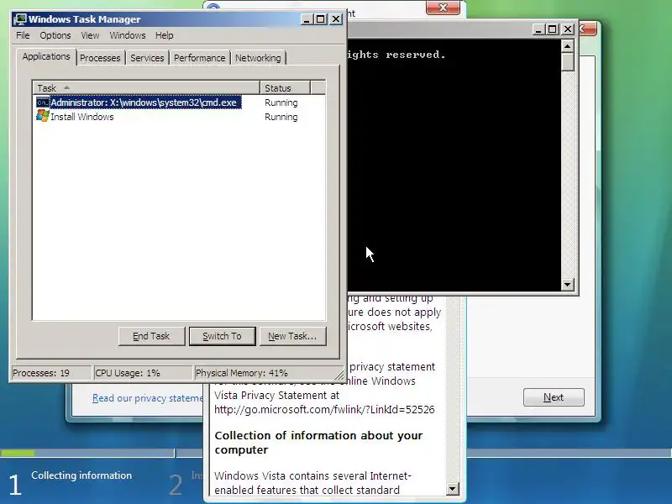672x504 pixels.
Task: Sort by the Task column header
Action: tap(146, 88)
